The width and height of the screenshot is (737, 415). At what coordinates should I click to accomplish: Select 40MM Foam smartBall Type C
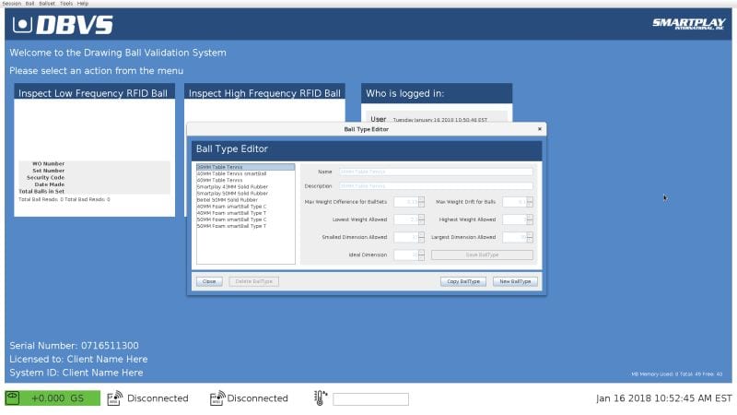(x=245, y=207)
